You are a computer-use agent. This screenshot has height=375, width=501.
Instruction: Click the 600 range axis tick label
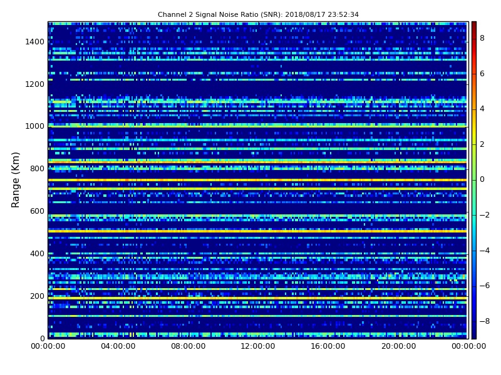click(37, 211)
